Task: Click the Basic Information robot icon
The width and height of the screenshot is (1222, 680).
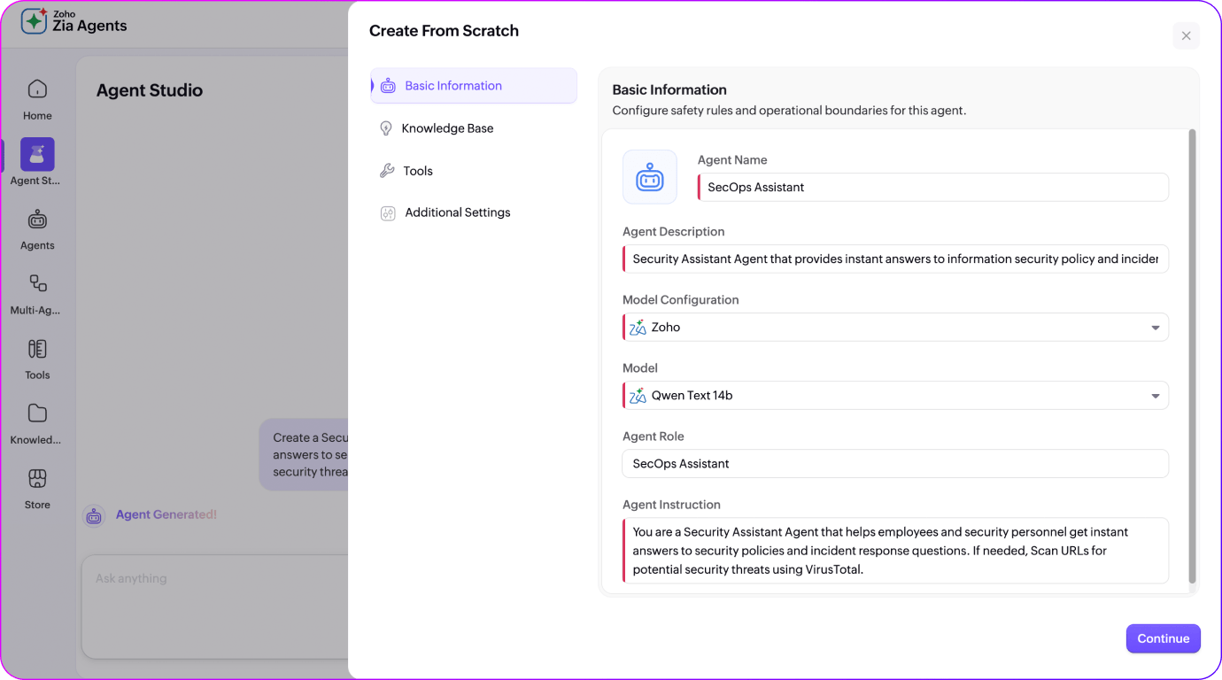Action: pos(388,86)
